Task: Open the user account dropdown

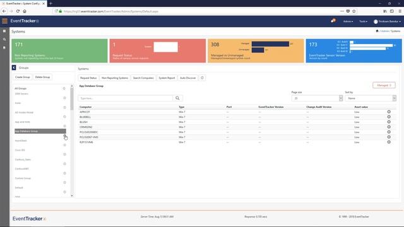Action: [387, 21]
